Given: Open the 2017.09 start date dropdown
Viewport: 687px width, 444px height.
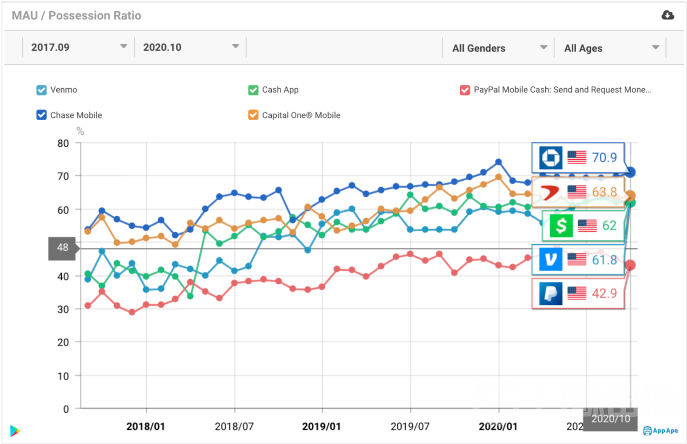Looking at the screenshot, I should [x=78, y=48].
